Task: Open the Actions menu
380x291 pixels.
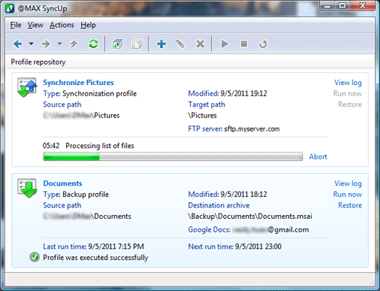Action: pos(62,25)
